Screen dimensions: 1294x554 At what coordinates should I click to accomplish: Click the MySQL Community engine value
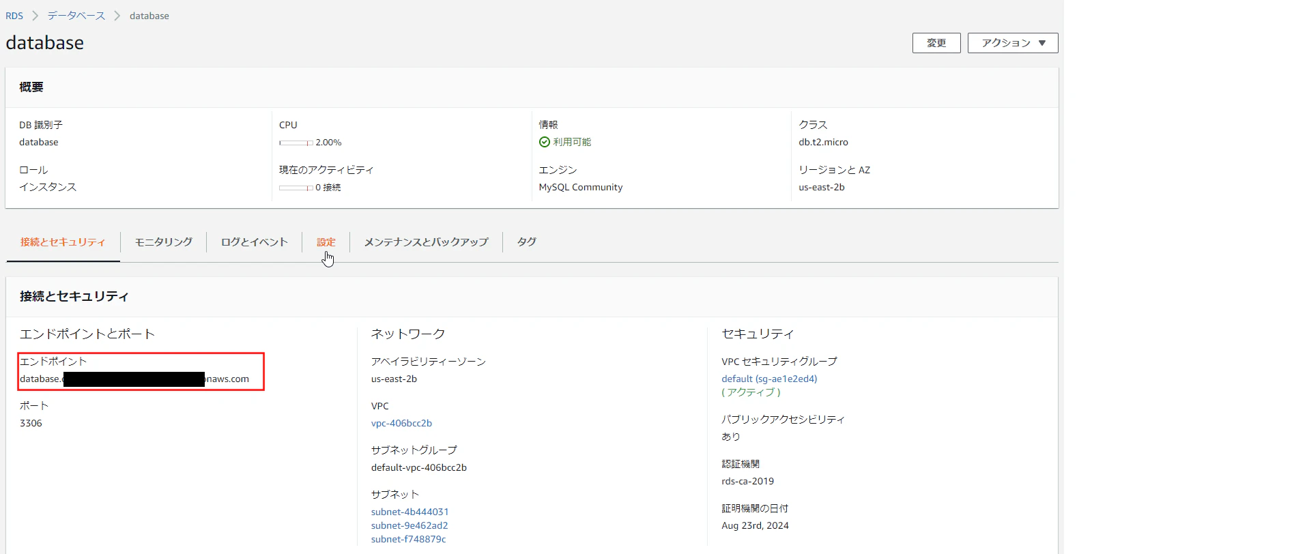coord(581,187)
